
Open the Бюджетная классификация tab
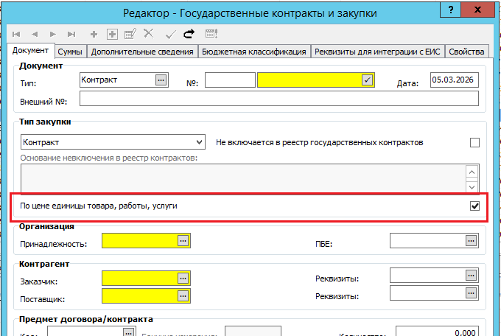click(x=255, y=52)
